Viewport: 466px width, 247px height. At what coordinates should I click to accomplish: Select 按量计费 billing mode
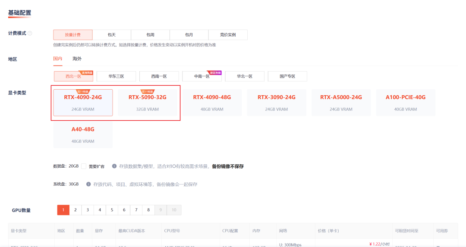pyautogui.click(x=73, y=35)
